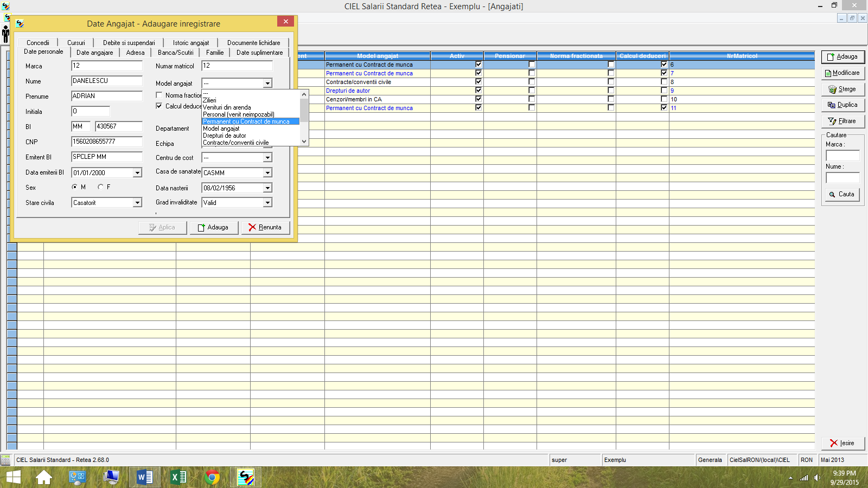Image resolution: width=868 pixels, height=488 pixels.
Task: Toggle Norma fractionata checkbox in dialog
Action: [x=159, y=95]
